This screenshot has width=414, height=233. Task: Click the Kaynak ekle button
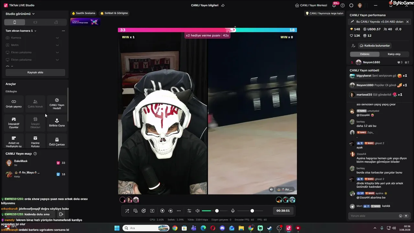[x=35, y=72]
